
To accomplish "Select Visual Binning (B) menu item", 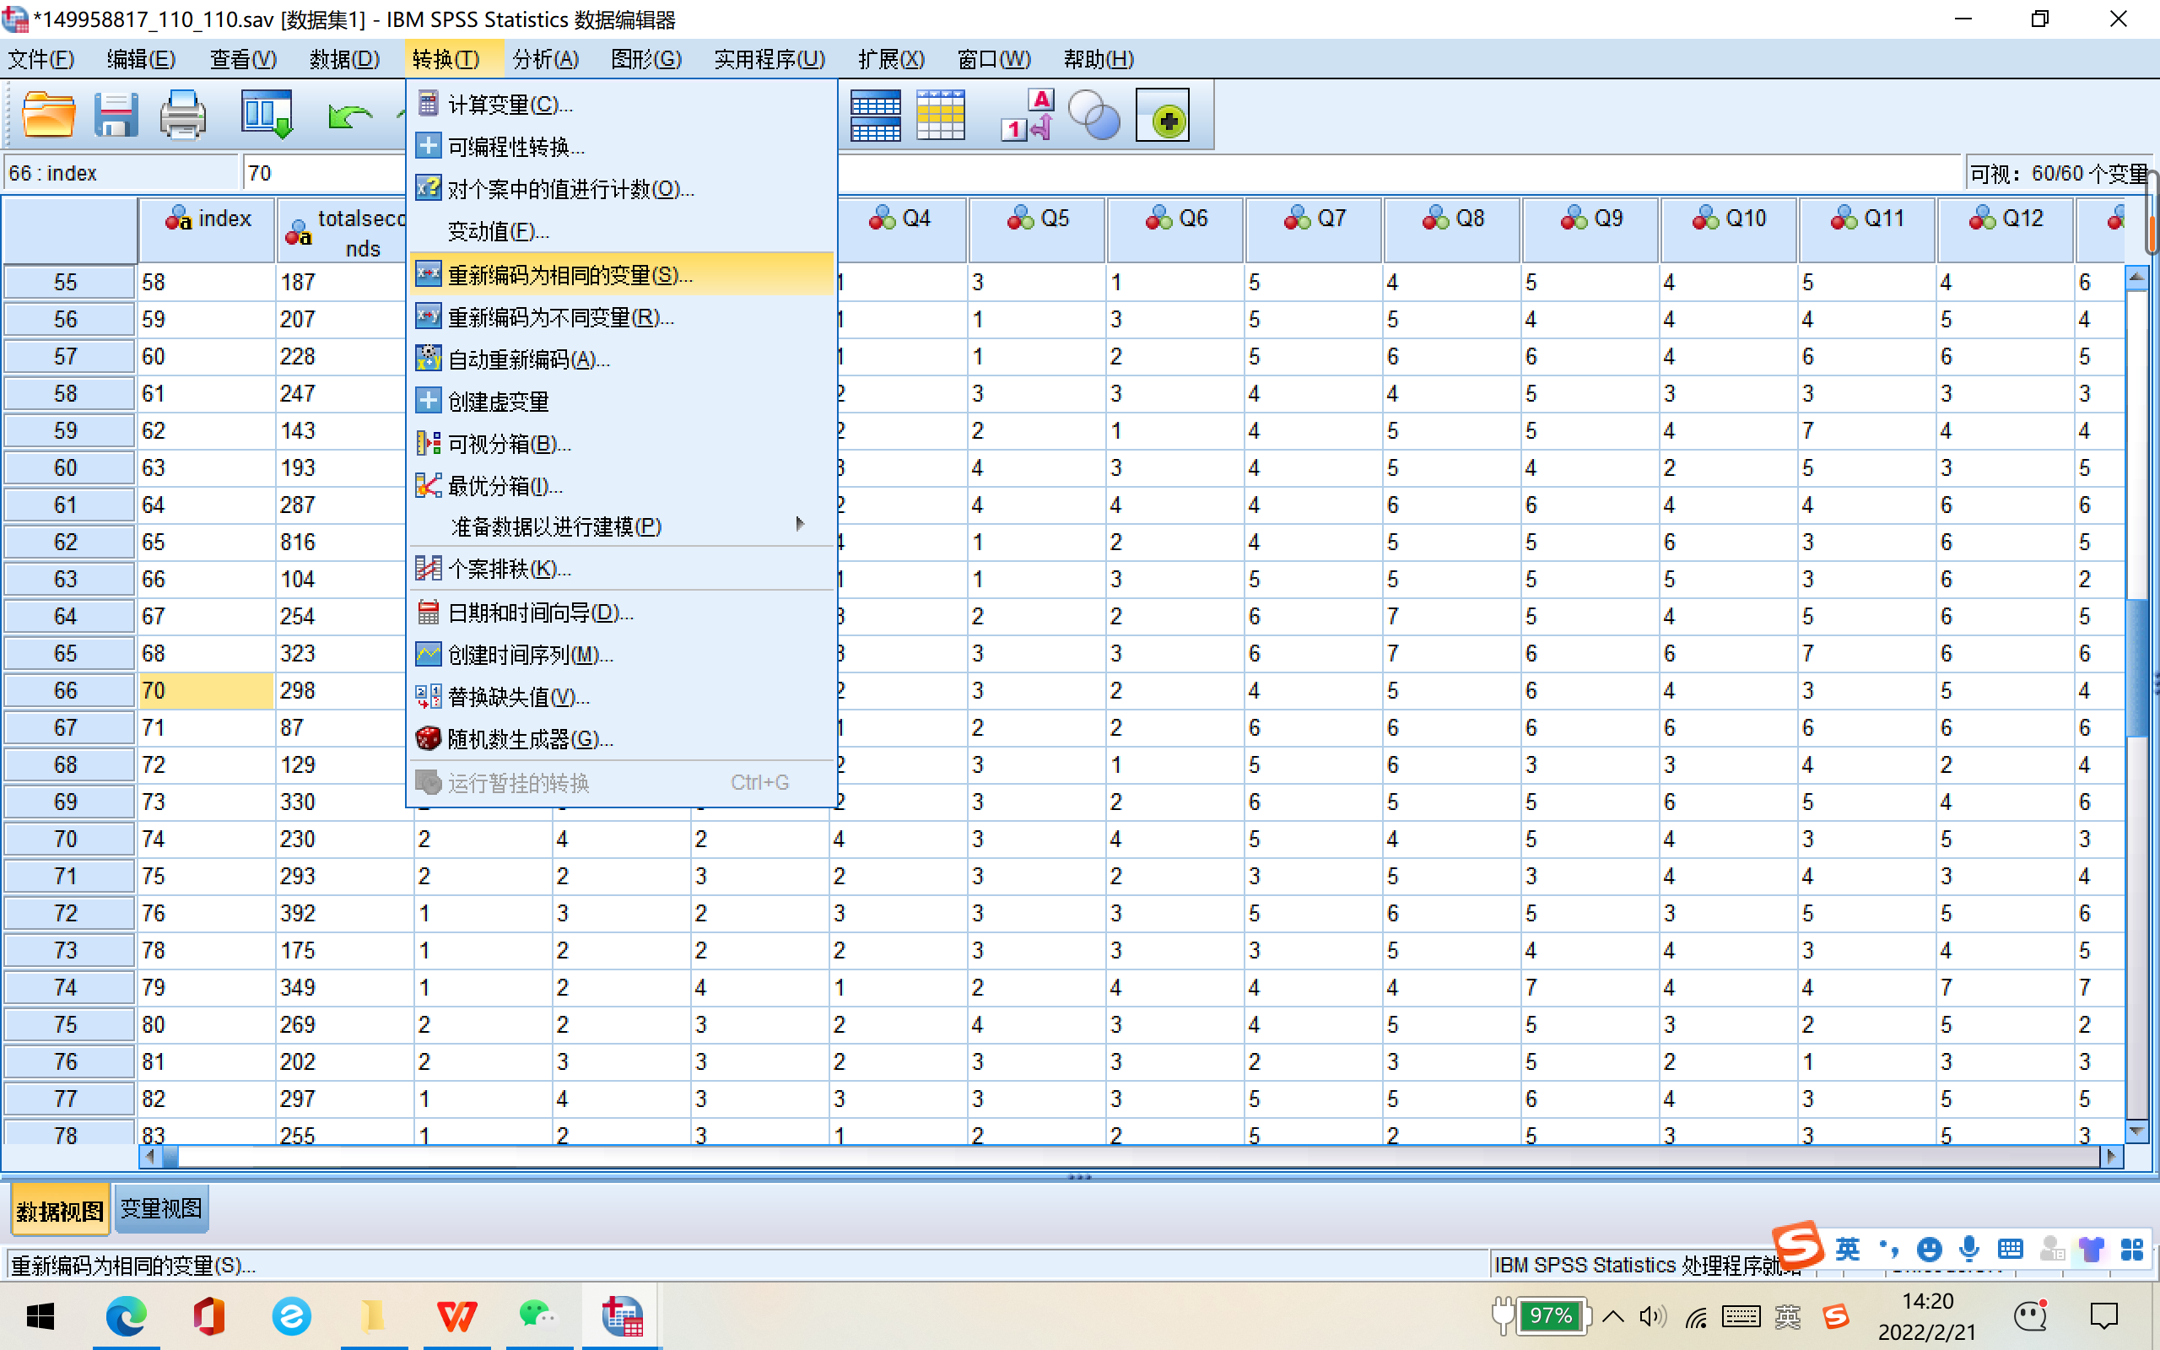I will click(621, 444).
